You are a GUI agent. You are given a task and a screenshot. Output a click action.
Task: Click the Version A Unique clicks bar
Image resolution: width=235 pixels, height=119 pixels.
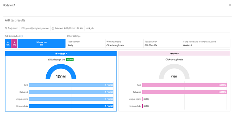(71, 106)
